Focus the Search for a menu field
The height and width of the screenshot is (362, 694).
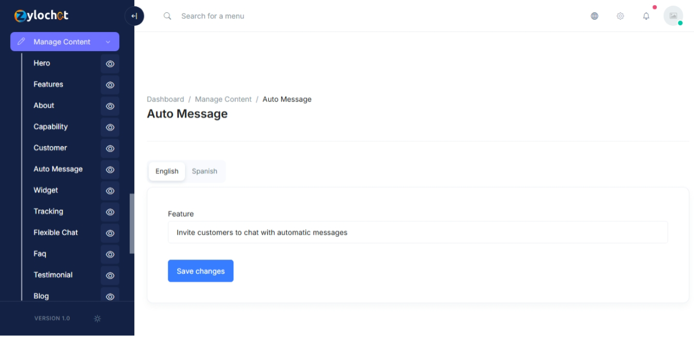[213, 16]
